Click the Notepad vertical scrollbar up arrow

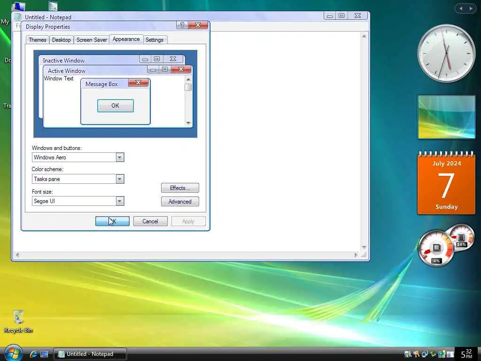[364, 36]
